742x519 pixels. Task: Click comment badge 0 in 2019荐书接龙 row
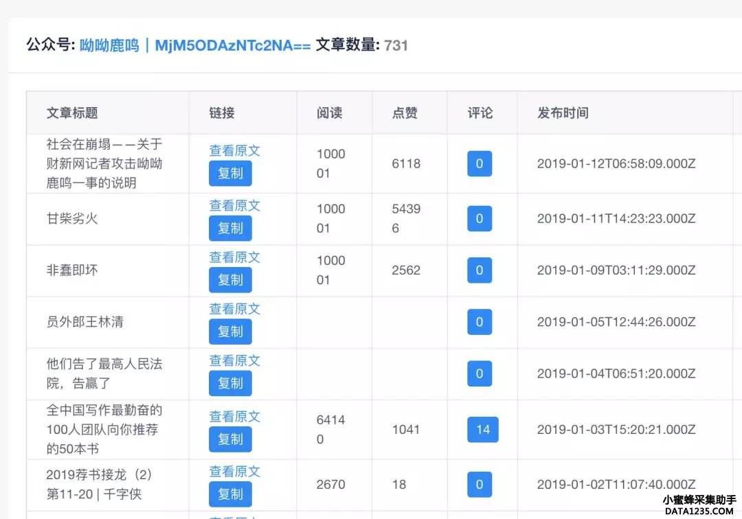pos(480,485)
